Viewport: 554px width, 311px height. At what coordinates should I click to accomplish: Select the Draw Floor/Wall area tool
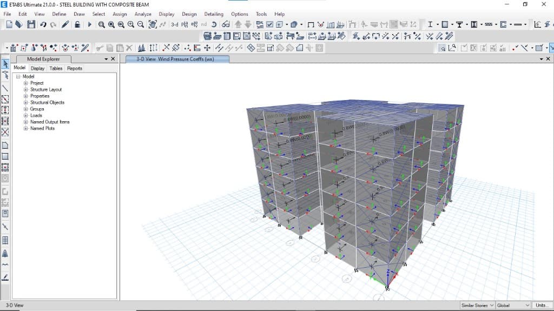[5, 145]
